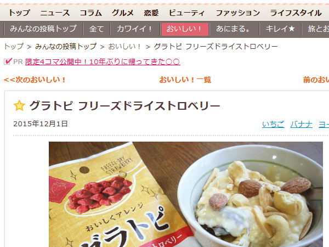Open the PR link about 限定4コマ公開中
The image size is (329, 247).
(x=103, y=61)
